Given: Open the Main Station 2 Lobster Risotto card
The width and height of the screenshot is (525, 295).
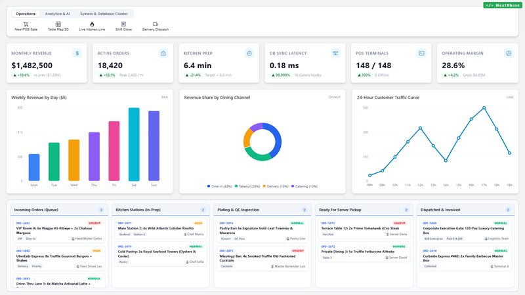Looking at the screenshot, I should click(x=160, y=228).
